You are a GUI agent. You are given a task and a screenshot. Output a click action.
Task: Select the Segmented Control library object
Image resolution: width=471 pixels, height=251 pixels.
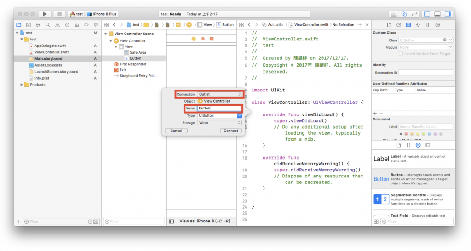click(413, 200)
